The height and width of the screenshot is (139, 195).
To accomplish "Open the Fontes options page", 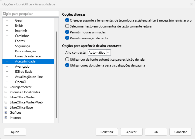I will coord(20,41).
